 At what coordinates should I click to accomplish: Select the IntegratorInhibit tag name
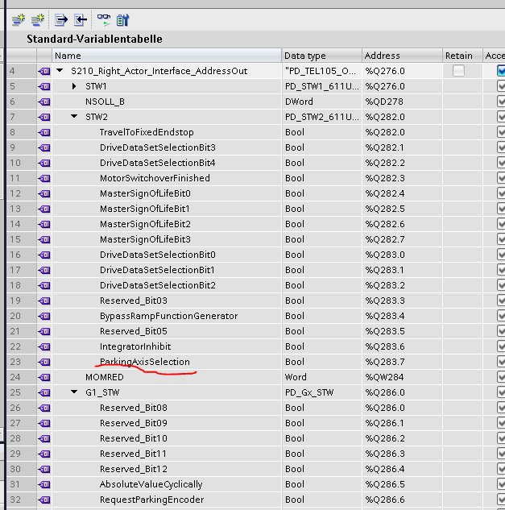(x=135, y=346)
